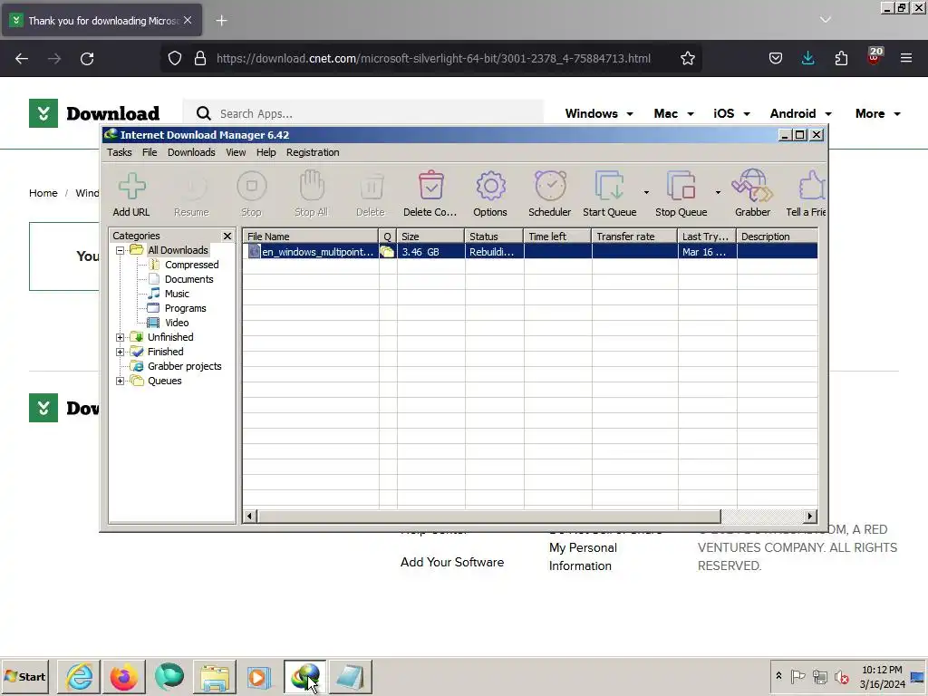Select Grabber projects in tree

[184, 366]
